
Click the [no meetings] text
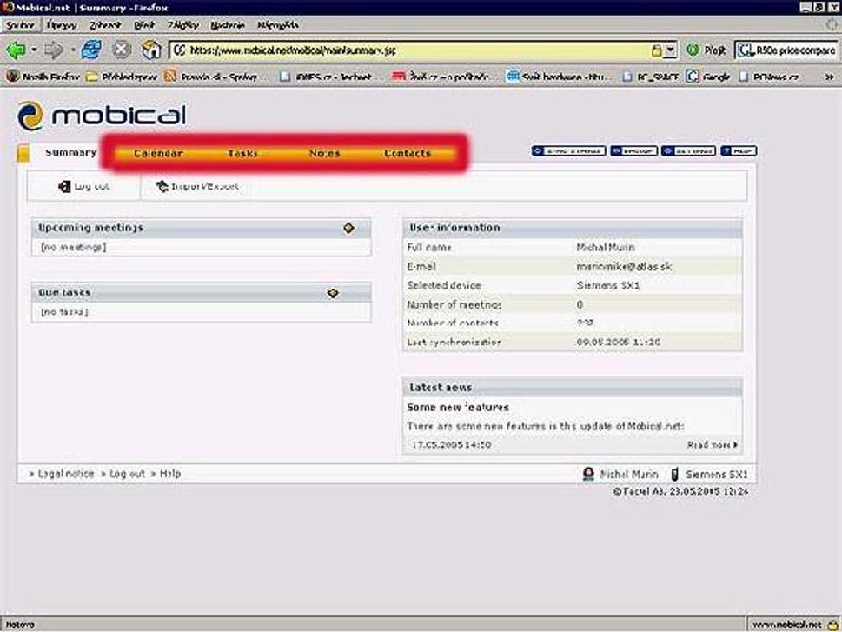coord(74,247)
